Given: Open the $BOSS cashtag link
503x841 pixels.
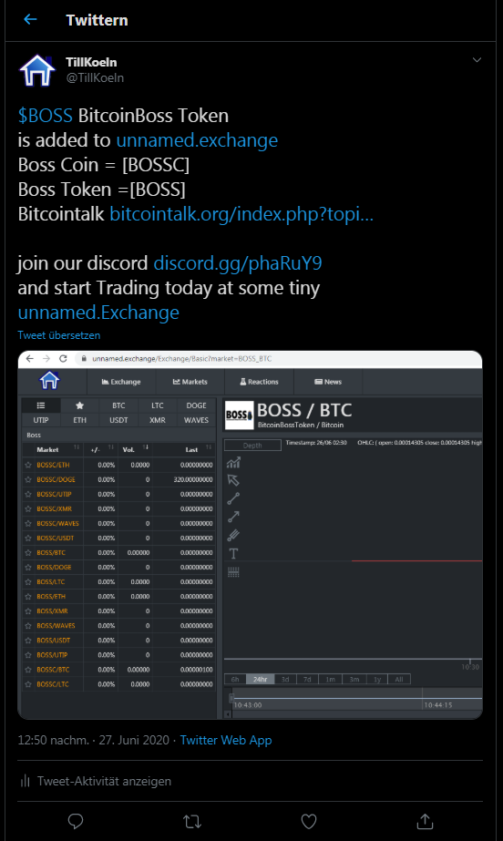Looking at the screenshot, I should 45,116.
